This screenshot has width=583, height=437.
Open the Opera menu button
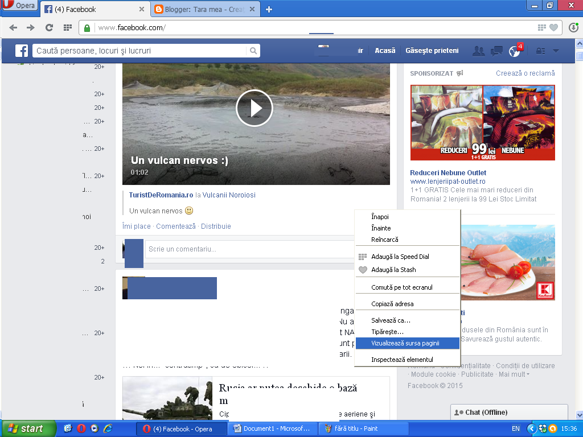(x=19, y=5)
